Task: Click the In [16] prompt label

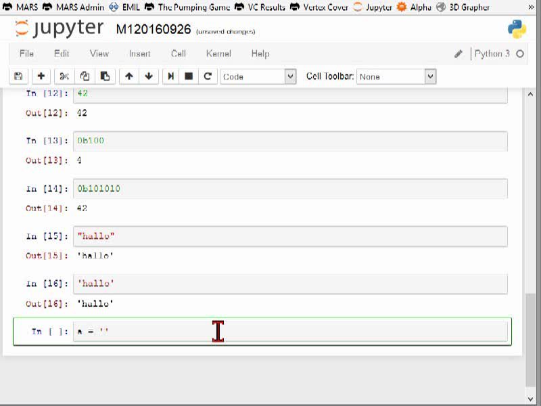Action: 47,284
